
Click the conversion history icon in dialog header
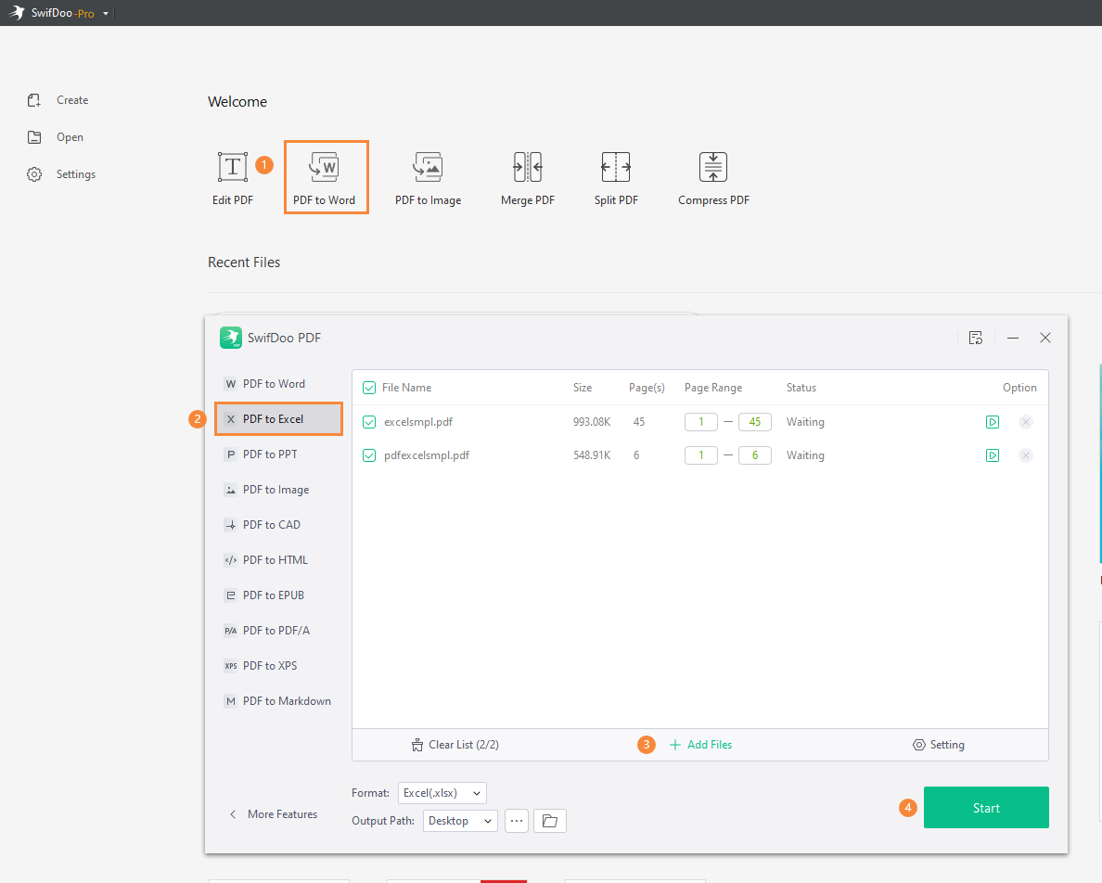976,338
